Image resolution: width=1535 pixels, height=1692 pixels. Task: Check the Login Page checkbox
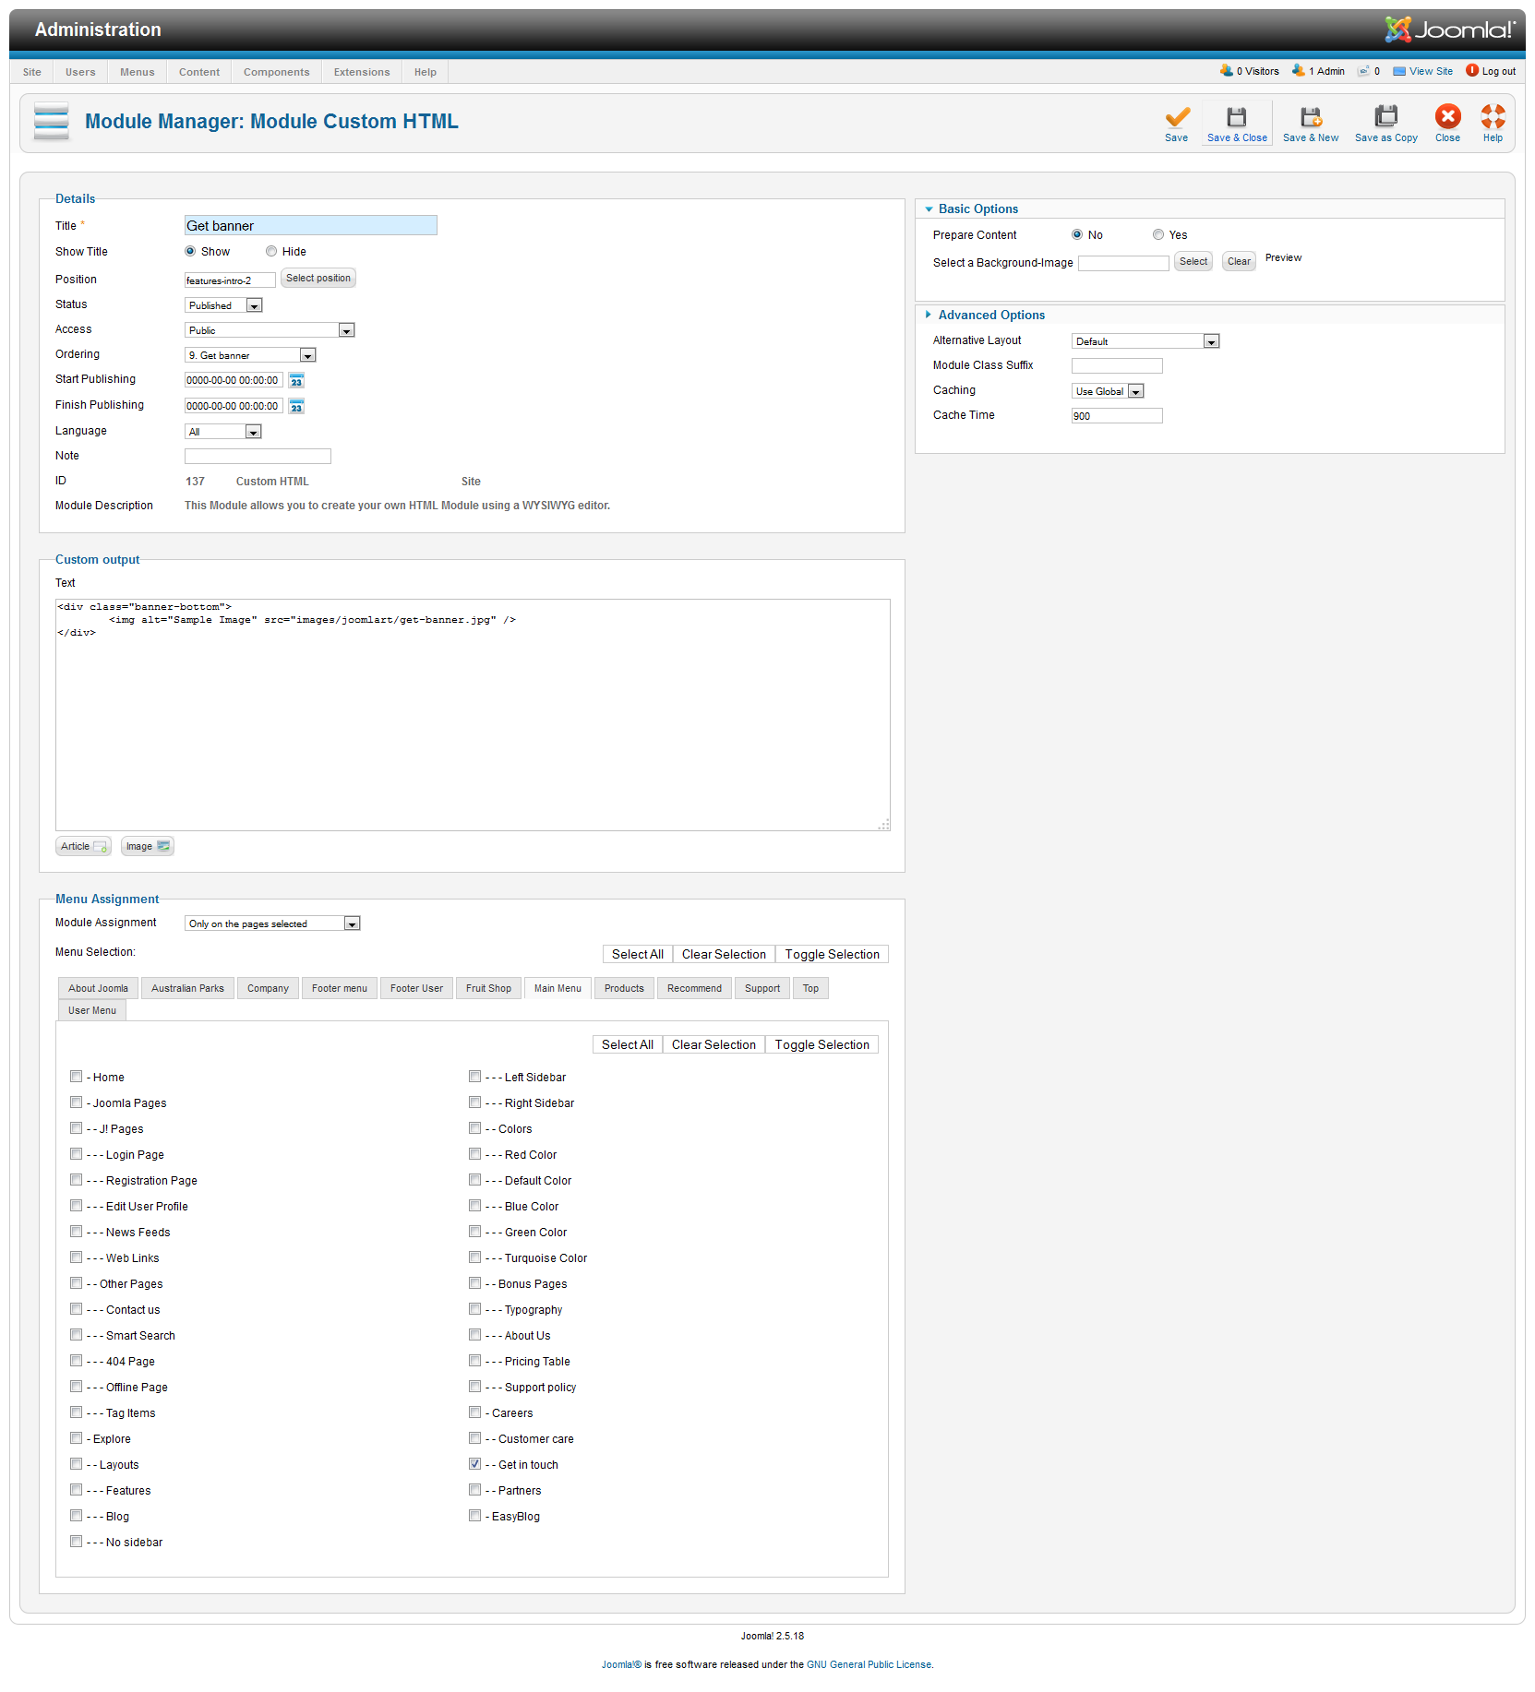77,1153
